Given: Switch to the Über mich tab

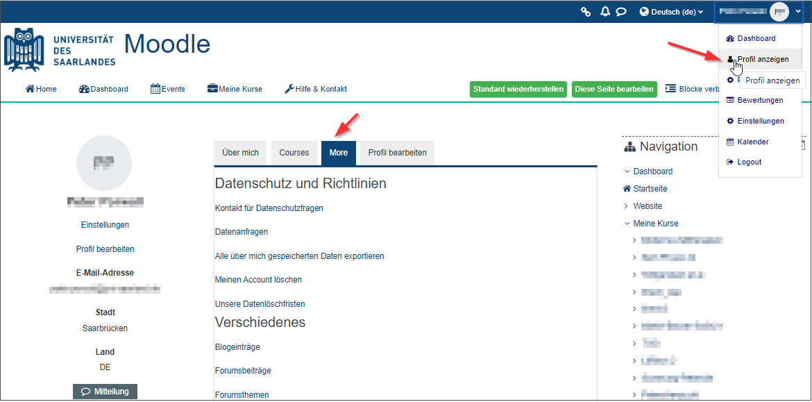Looking at the screenshot, I should (x=239, y=152).
